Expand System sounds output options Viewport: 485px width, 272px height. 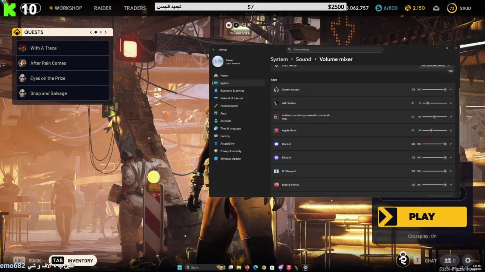point(451,90)
